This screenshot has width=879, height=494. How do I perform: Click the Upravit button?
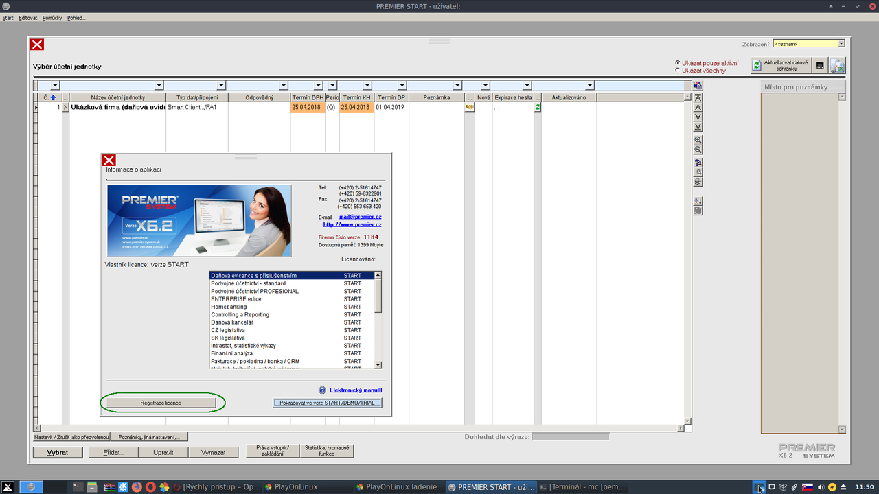(x=163, y=453)
